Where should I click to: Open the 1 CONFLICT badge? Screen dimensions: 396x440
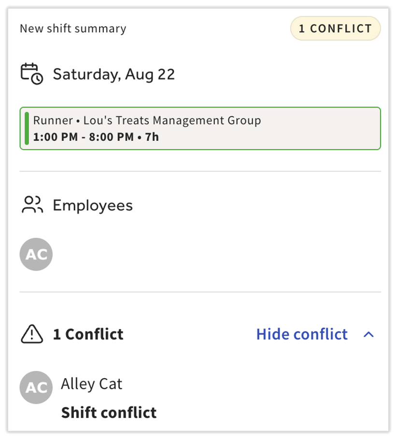(335, 28)
